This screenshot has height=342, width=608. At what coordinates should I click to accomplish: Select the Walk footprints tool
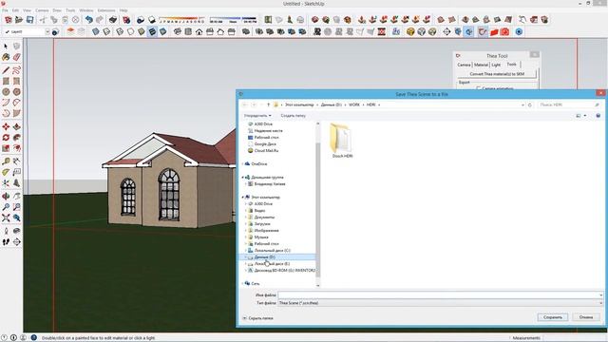pyautogui.click(x=6, y=242)
